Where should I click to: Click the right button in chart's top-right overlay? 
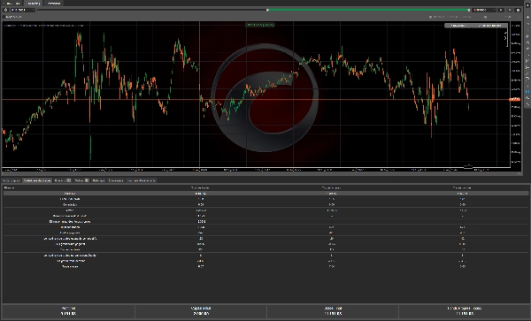tap(490, 26)
